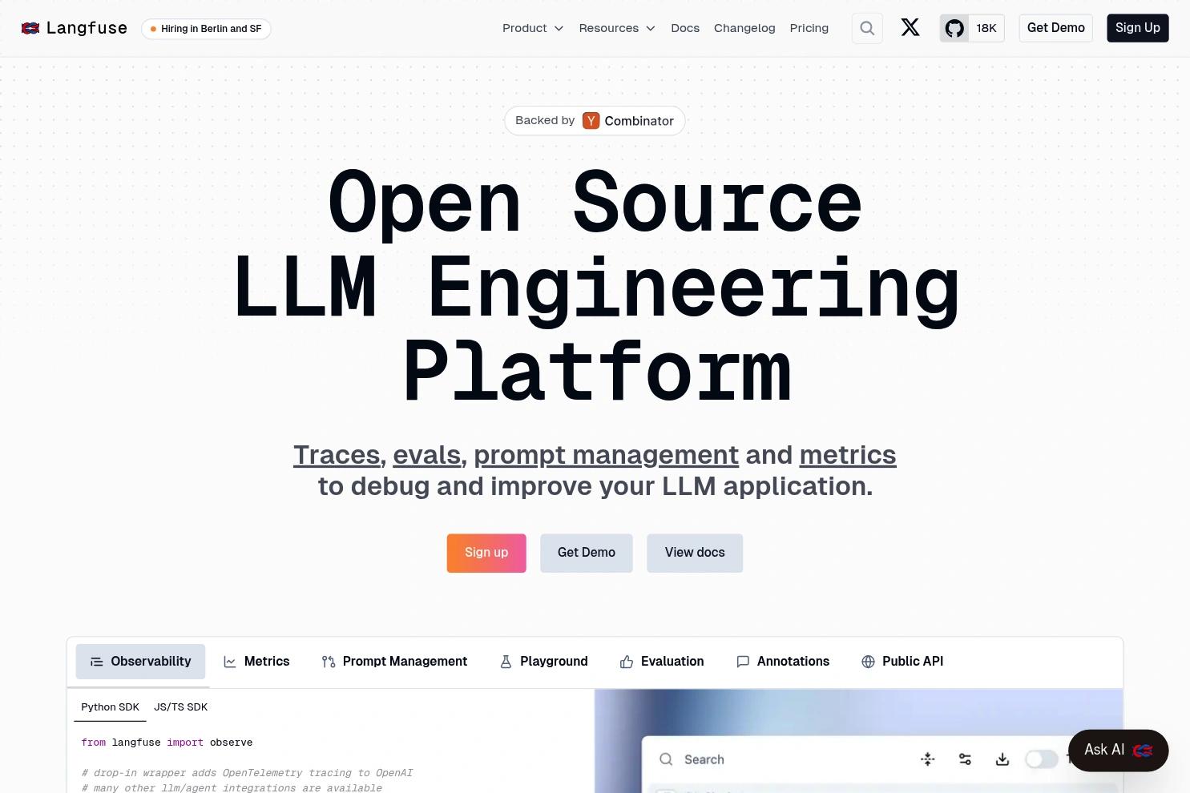Screen dimensions: 1190x793
Task: Click the View docs button
Action: tap(695, 553)
